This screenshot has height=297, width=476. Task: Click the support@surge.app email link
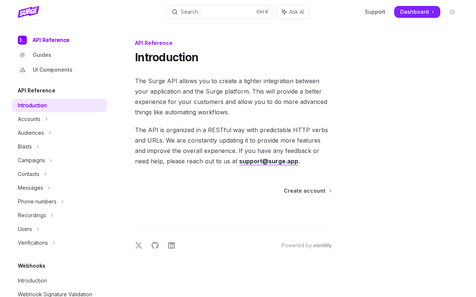tap(268, 161)
